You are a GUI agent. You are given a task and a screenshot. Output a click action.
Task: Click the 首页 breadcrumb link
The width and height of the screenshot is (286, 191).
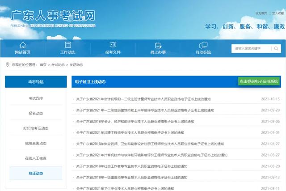(43, 65)
